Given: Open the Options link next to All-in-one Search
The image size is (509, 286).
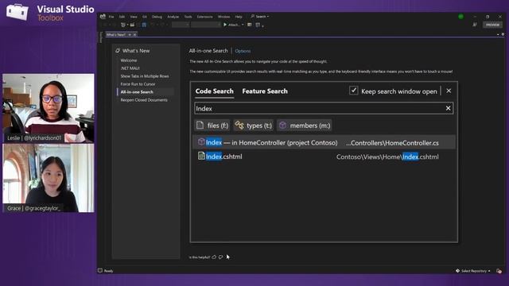Looking at the screenshot, I should pos(243,51).
